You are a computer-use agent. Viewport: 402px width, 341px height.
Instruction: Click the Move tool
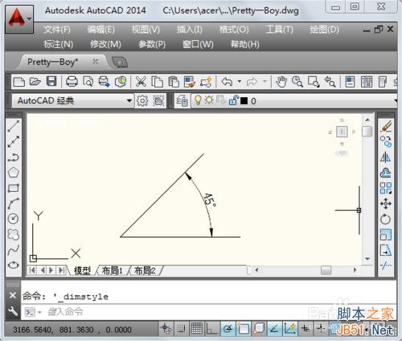pos(386,204)
